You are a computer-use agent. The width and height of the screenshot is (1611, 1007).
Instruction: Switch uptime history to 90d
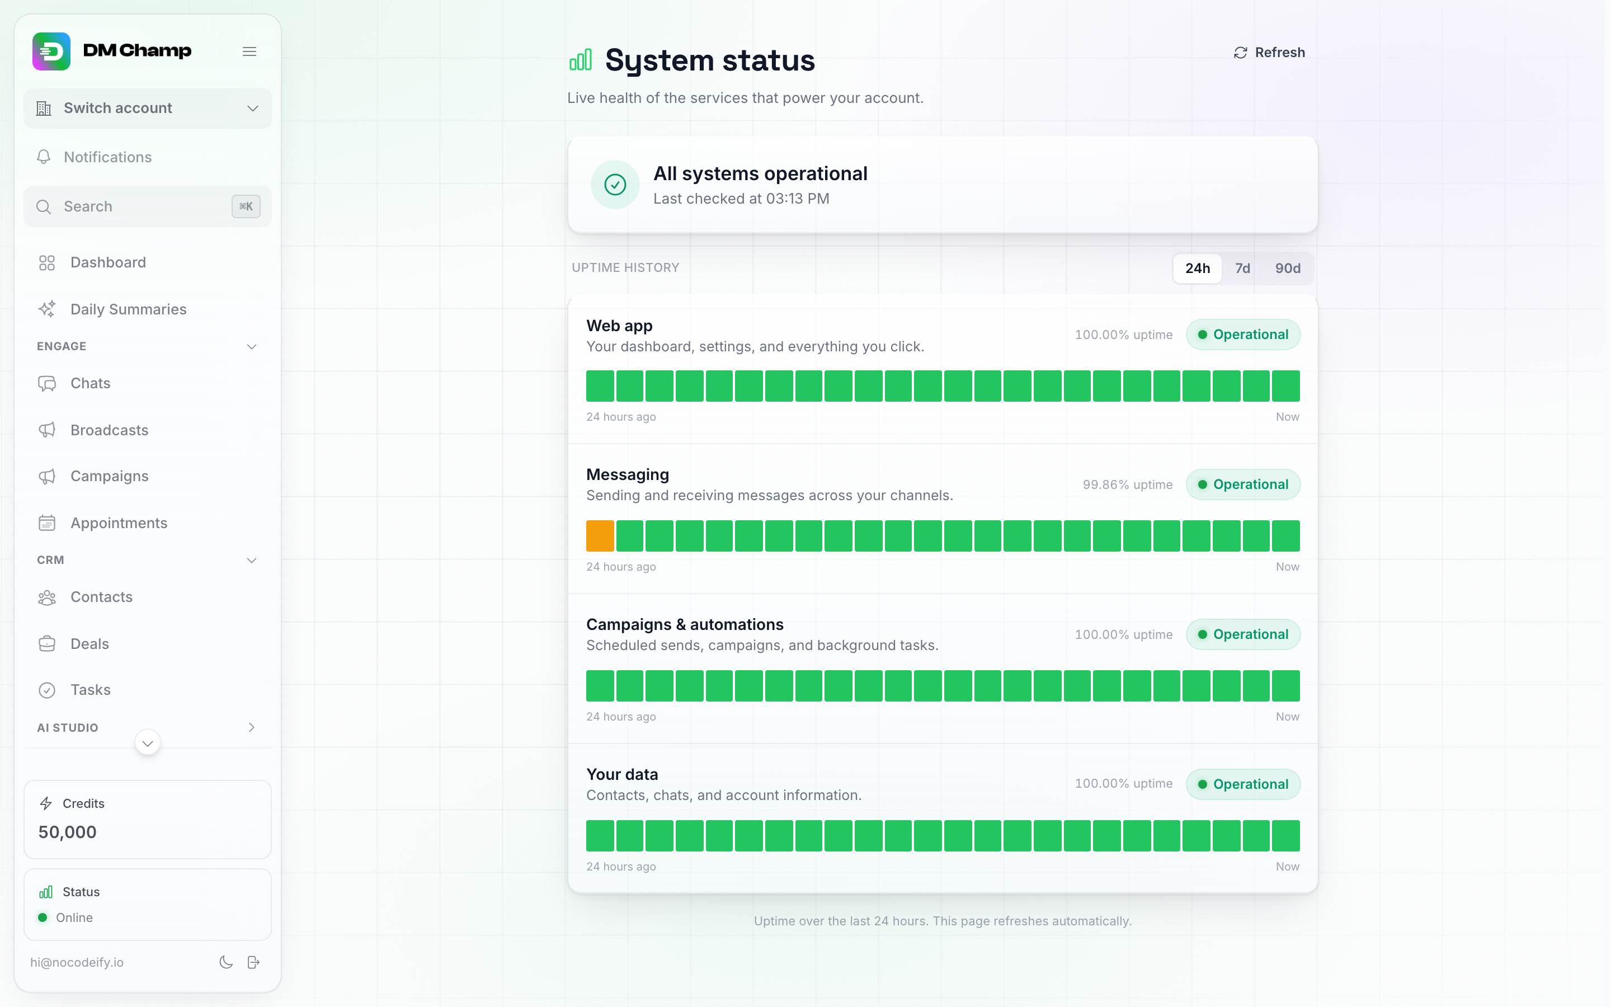[1288, 268]
